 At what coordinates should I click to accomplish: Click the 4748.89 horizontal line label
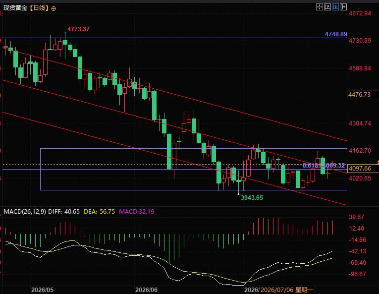click(x=336, y=34)
